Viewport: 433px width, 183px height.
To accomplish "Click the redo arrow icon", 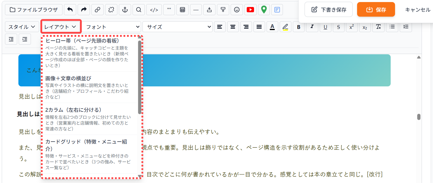I will 84,10.
